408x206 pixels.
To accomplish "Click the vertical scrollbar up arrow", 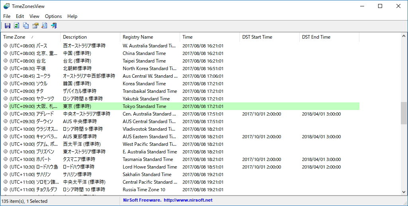I will coord(404,36).
